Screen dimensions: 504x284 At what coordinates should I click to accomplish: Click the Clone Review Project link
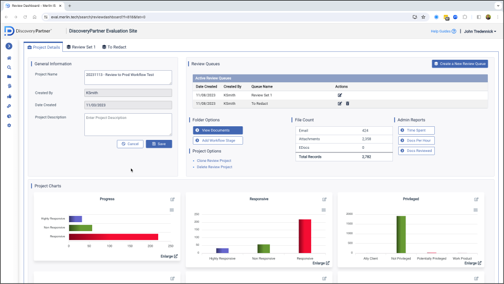click(214, 161)
